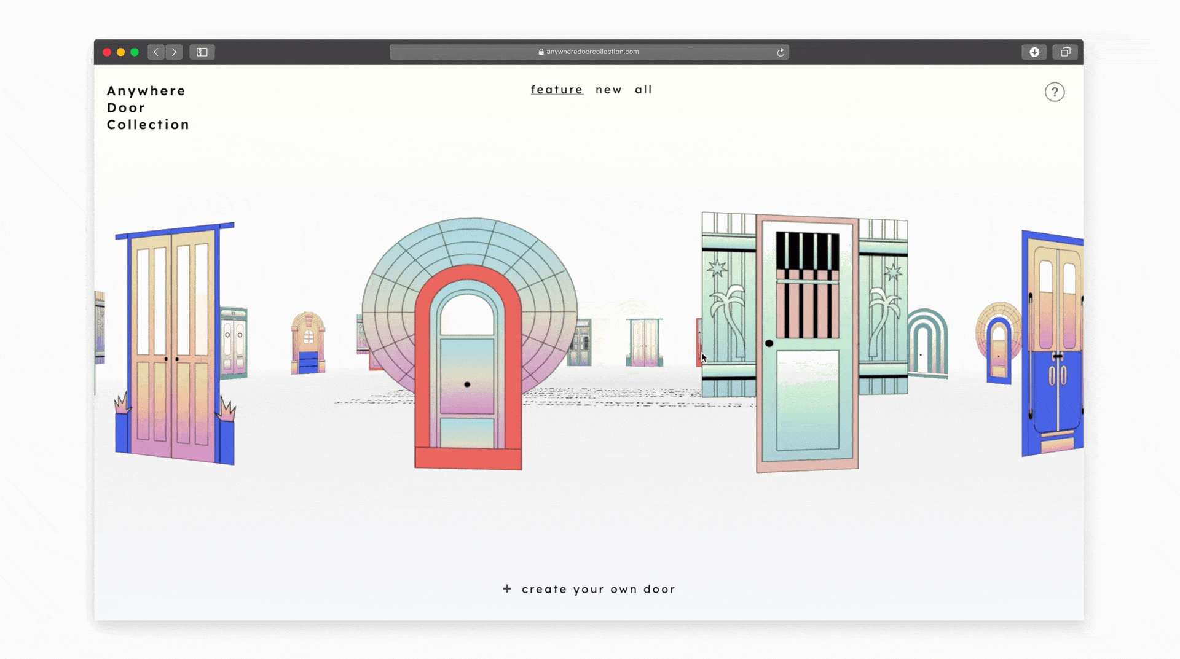
Task: Open the blue double door at right edge
Action: point(1052,344)
